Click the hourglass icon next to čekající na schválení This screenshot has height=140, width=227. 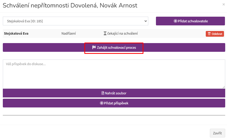click(105, 33)
